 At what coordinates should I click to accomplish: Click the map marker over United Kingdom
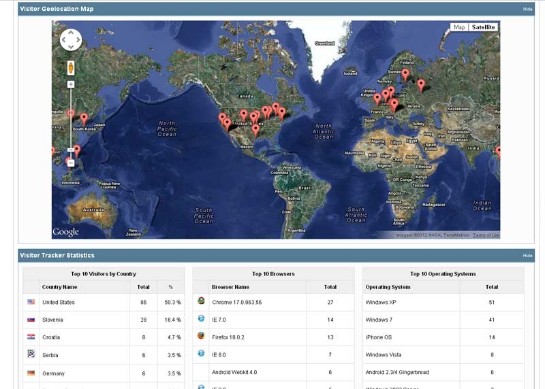pyautogui.click(x=377, y=99)
